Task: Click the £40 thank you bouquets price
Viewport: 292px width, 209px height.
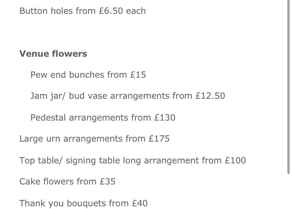Action: click(140, 203)
